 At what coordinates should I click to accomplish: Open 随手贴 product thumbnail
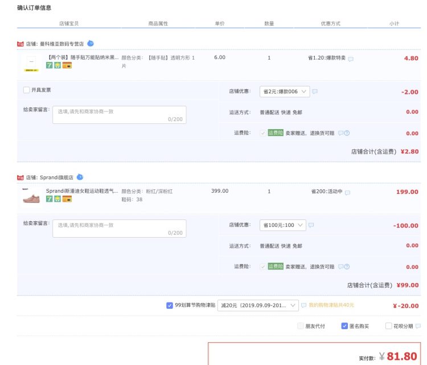(31, 64)
